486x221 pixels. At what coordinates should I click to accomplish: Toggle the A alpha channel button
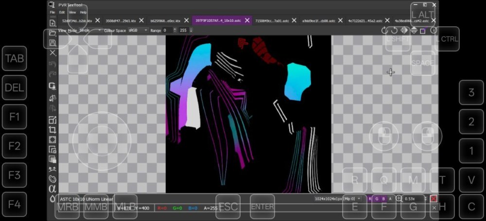pyautogui.click(x=390, y=199)
